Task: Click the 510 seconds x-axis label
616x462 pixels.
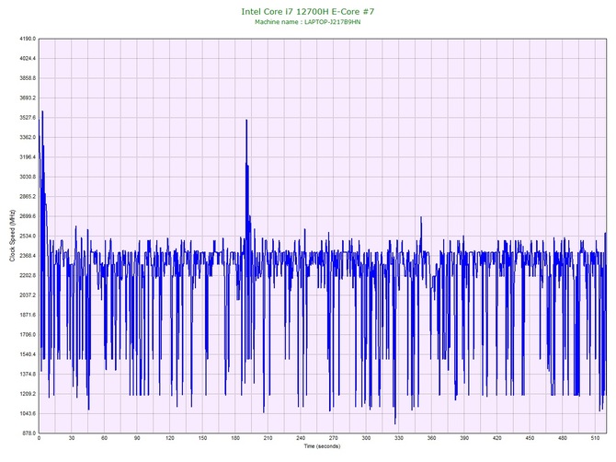Action: (x=595, y=438)
